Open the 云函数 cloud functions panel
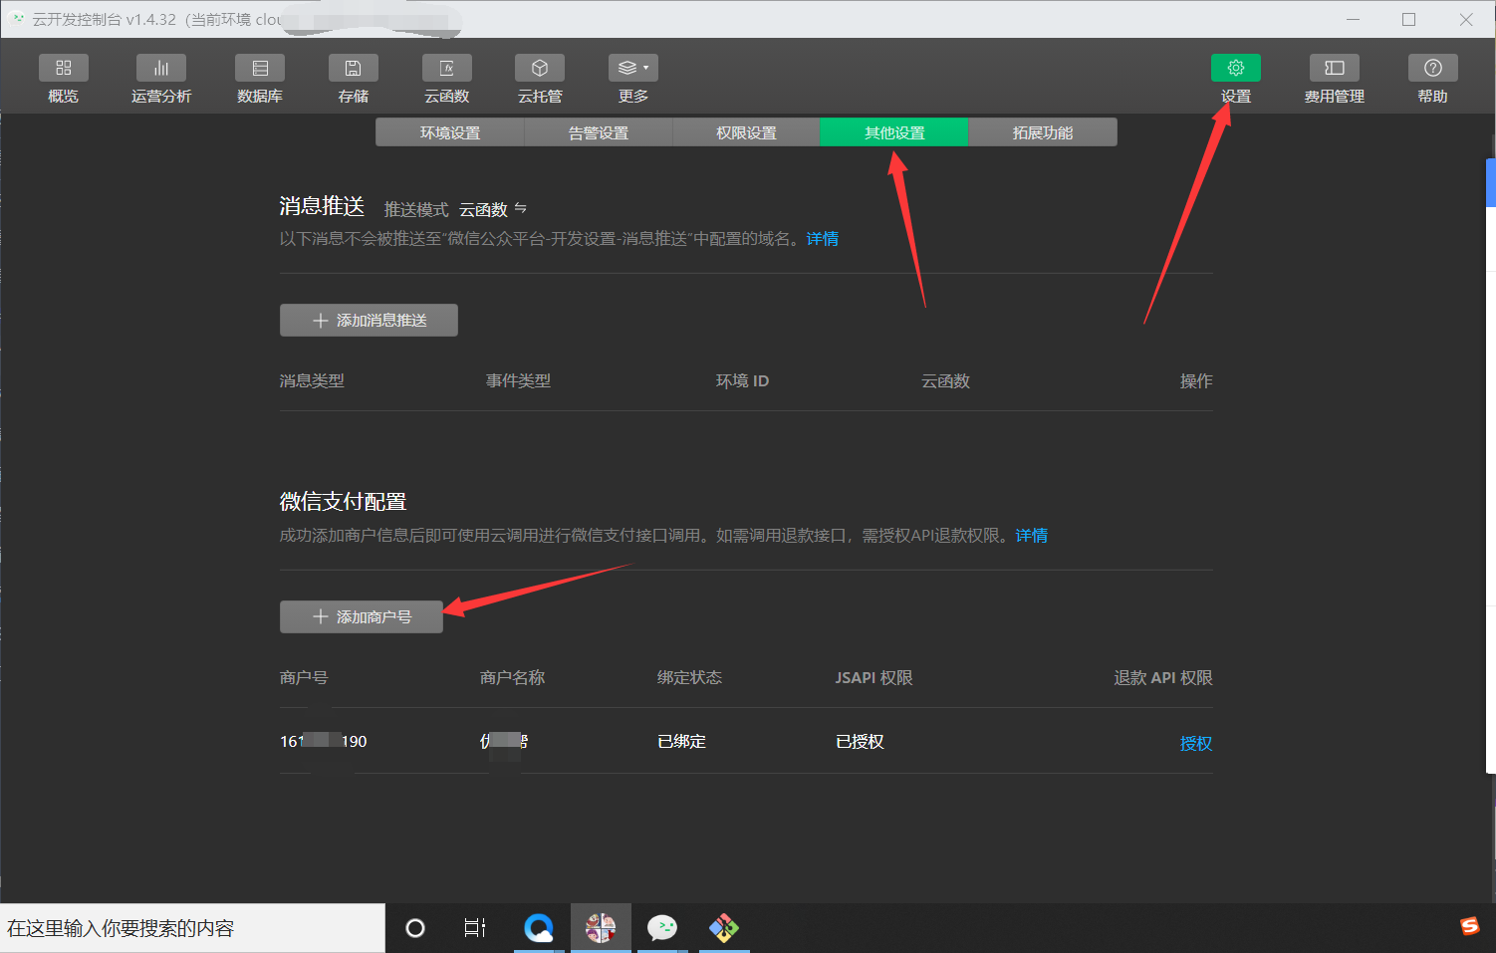This screenshot has height=953, width=1496. point(446,78)
